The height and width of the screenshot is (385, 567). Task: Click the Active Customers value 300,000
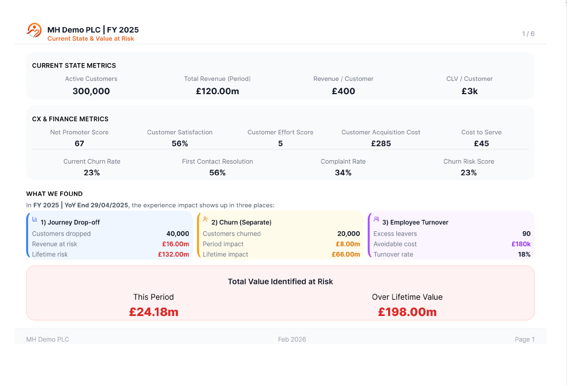[x=91, y=91]
